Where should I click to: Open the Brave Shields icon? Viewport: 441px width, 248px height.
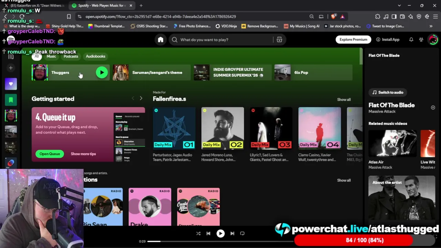333,17
